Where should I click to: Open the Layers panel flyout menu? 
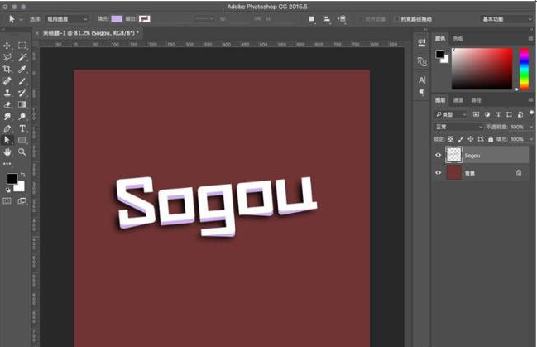pyautogui.click(x=530, y=100)
